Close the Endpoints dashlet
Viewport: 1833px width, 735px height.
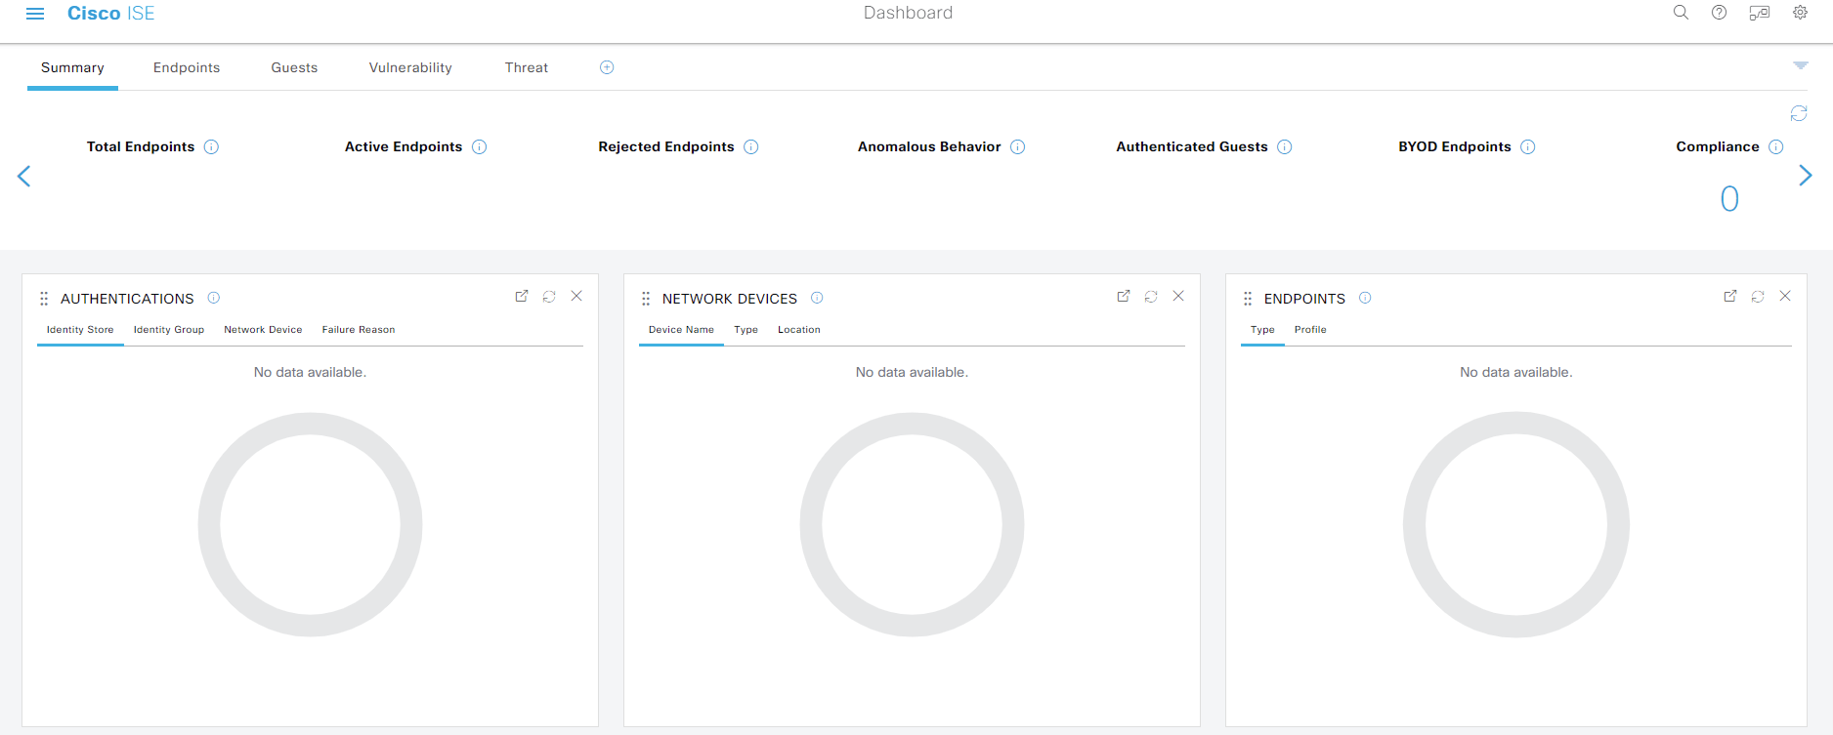coord(1785,296)
